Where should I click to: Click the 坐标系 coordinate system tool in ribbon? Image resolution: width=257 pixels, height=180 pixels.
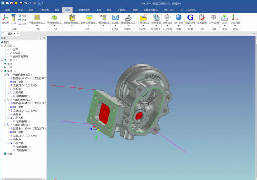(5, 19)
